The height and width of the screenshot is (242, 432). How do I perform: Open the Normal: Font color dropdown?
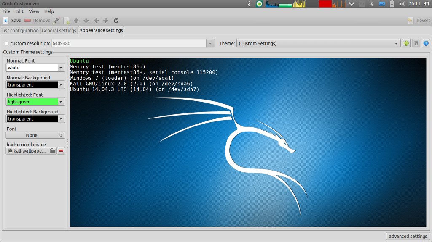[61, 68]
